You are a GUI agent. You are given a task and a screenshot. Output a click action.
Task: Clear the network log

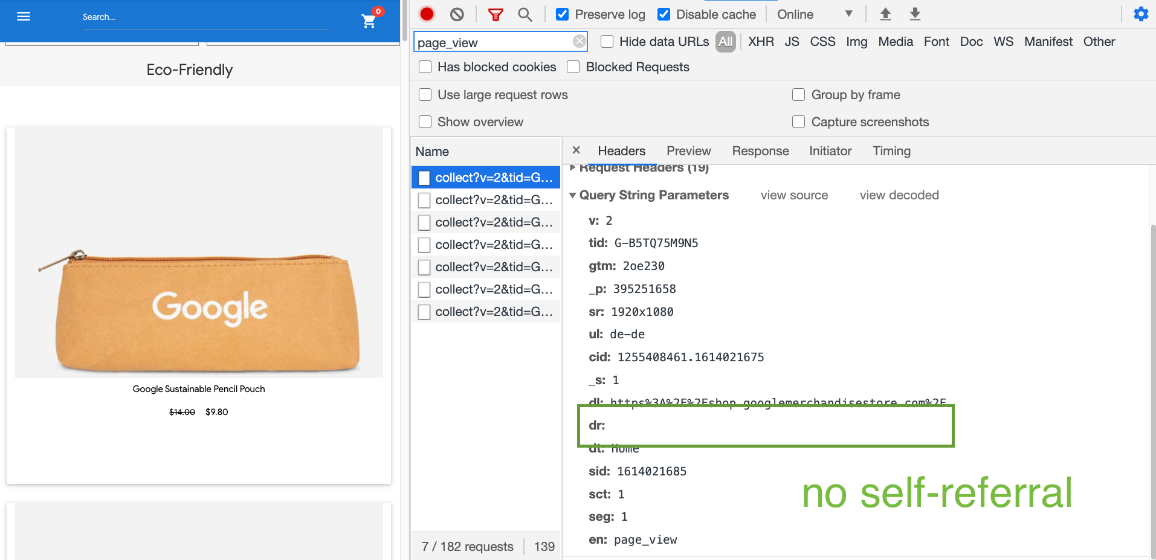(457, 14)
